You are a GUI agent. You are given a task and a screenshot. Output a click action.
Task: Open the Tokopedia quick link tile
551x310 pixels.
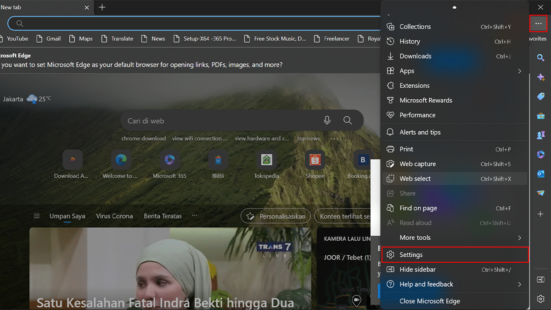point(266,160)
